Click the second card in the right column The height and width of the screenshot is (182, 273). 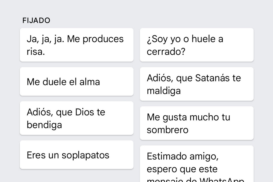196,84
